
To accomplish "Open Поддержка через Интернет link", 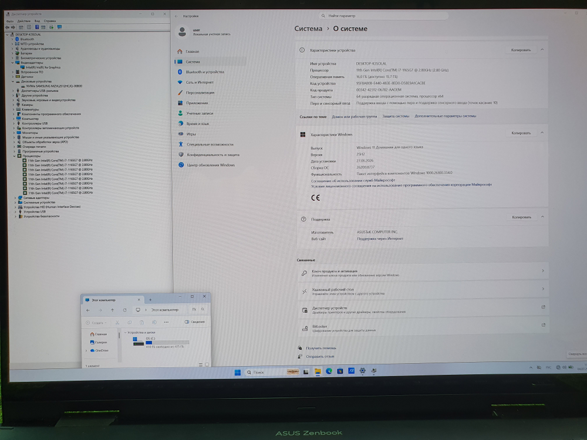I will click(x=380, y=239).
